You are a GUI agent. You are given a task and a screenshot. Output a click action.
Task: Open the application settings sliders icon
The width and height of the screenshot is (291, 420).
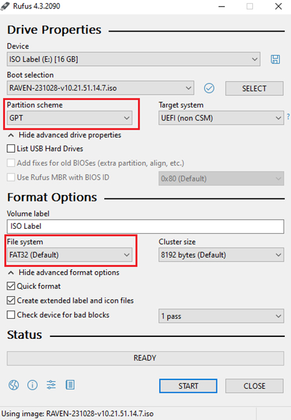click(51, 385)
